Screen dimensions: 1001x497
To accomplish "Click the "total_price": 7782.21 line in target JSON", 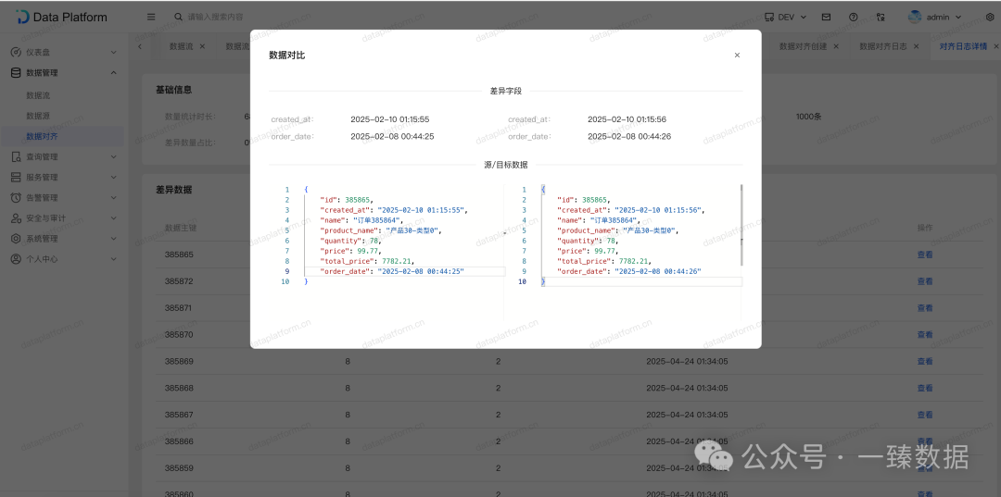I will pyautogui.click(x=604, y=261).
